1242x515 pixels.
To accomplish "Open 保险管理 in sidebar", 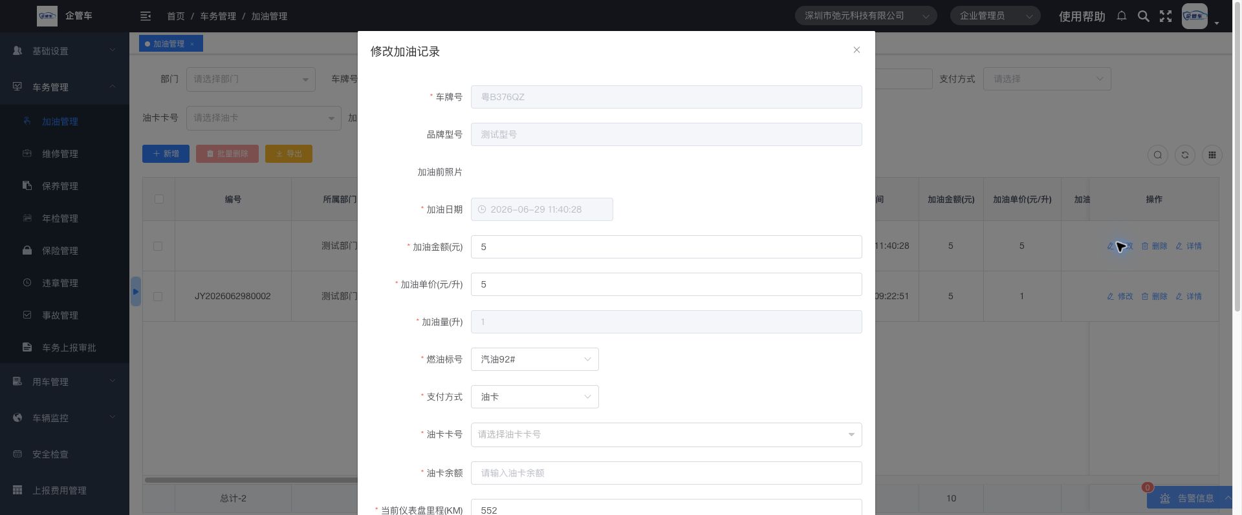I will [x=65, y=251].
